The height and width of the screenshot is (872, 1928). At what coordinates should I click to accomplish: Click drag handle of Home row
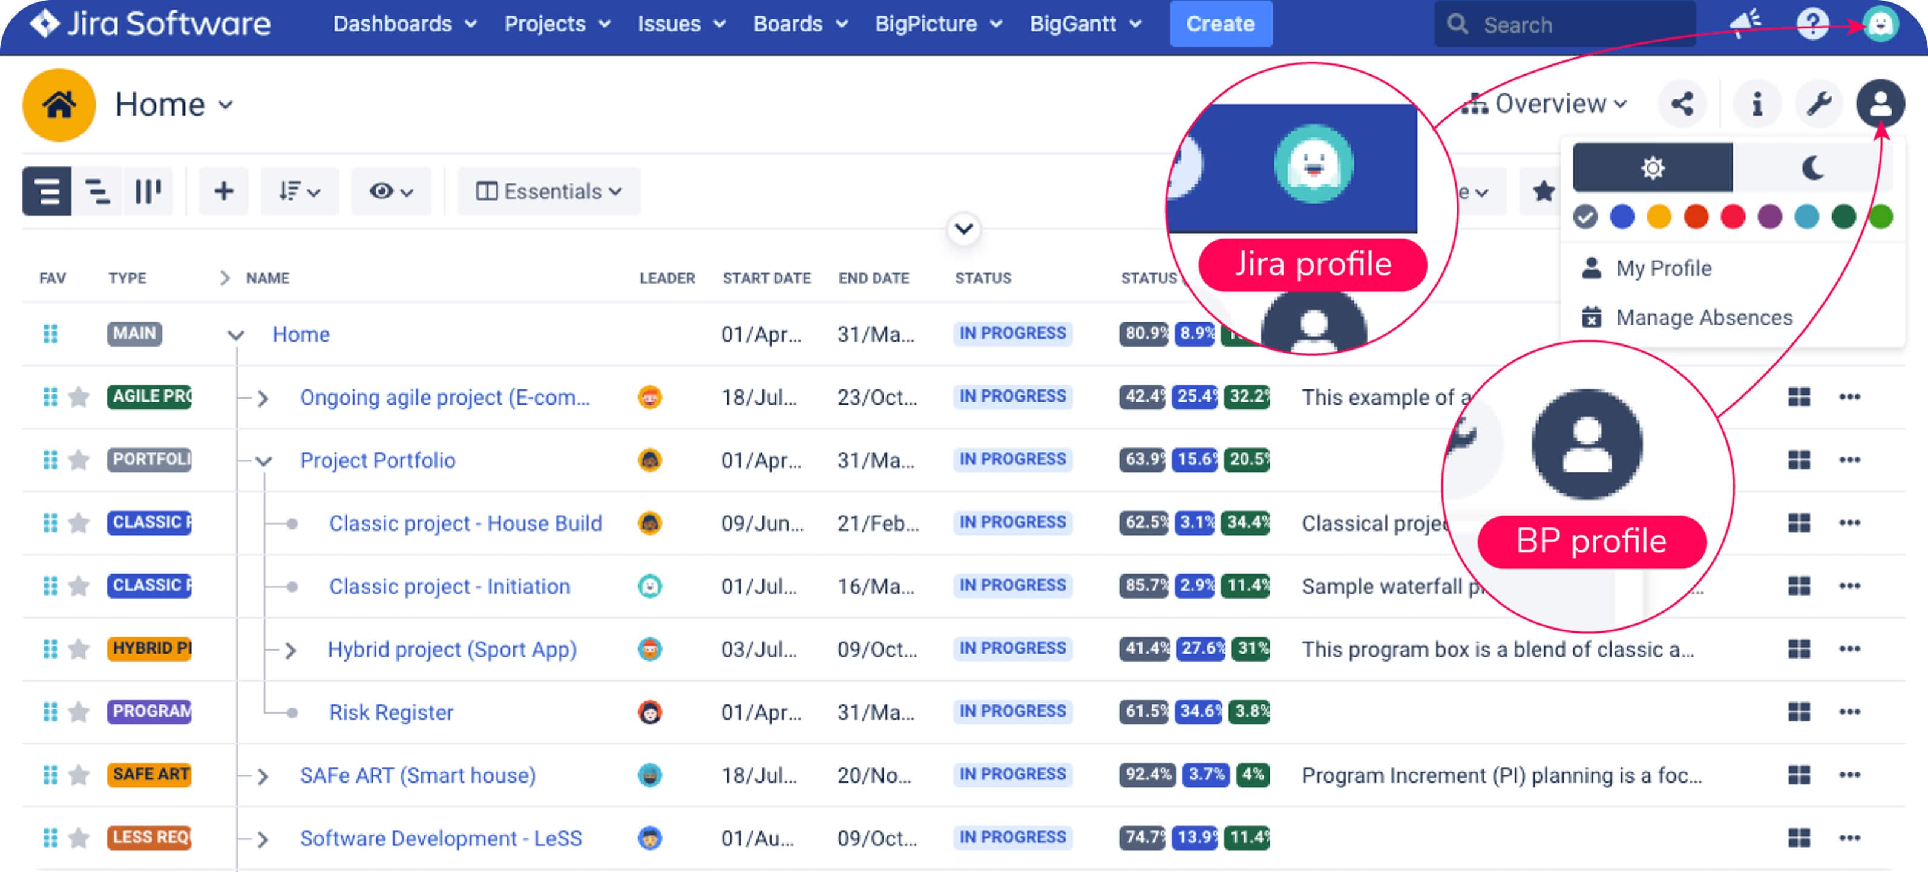(x=50, y=334)
